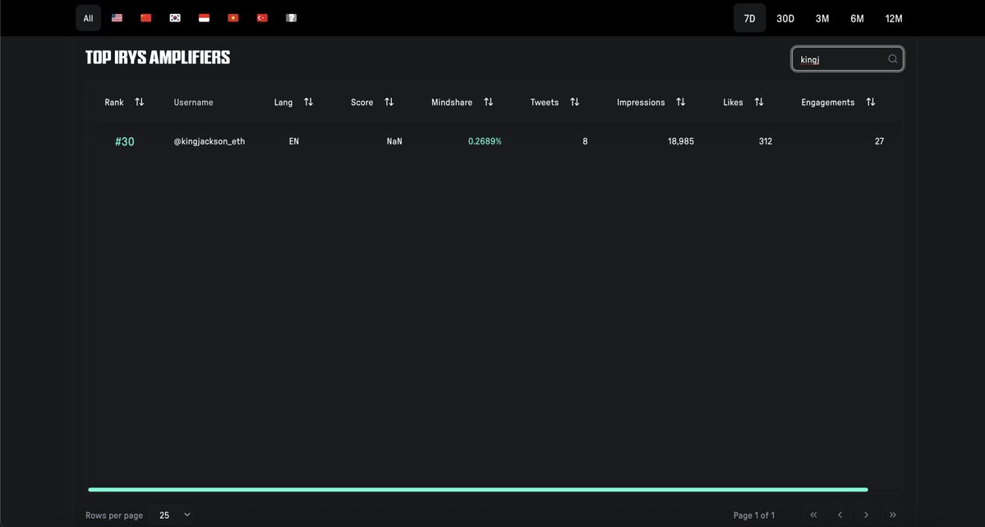Select the All languages filter

(88, 18)
